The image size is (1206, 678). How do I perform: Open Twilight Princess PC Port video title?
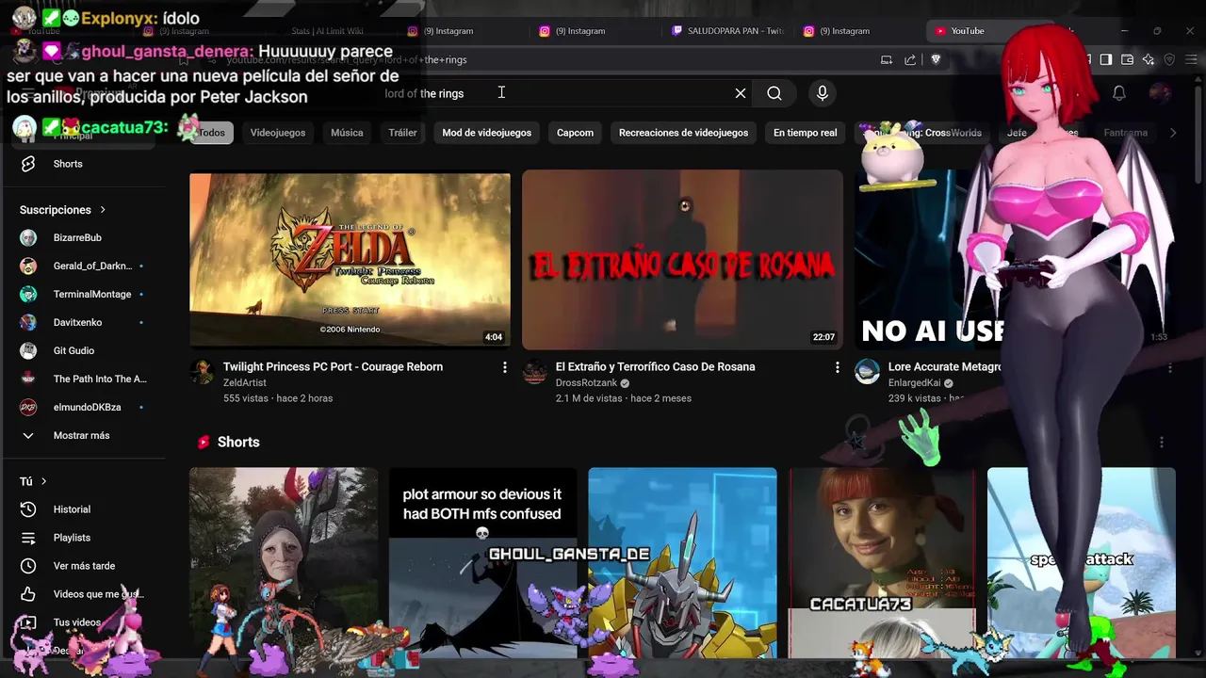click(333, 367)
